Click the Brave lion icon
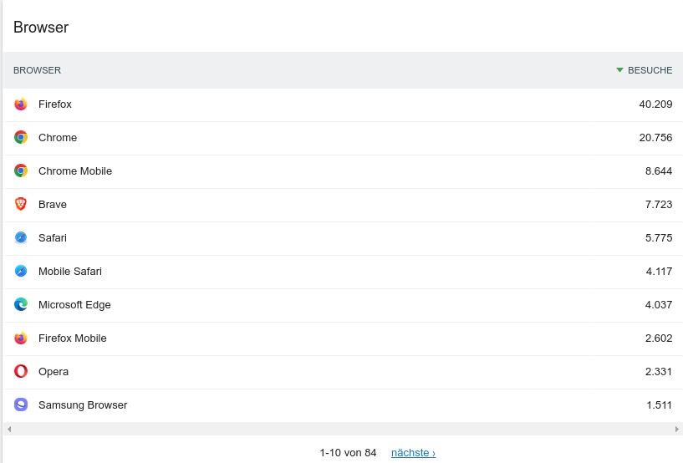Image resolution: width=683 pixels, height=463 pixels. (x=20, y=204)
